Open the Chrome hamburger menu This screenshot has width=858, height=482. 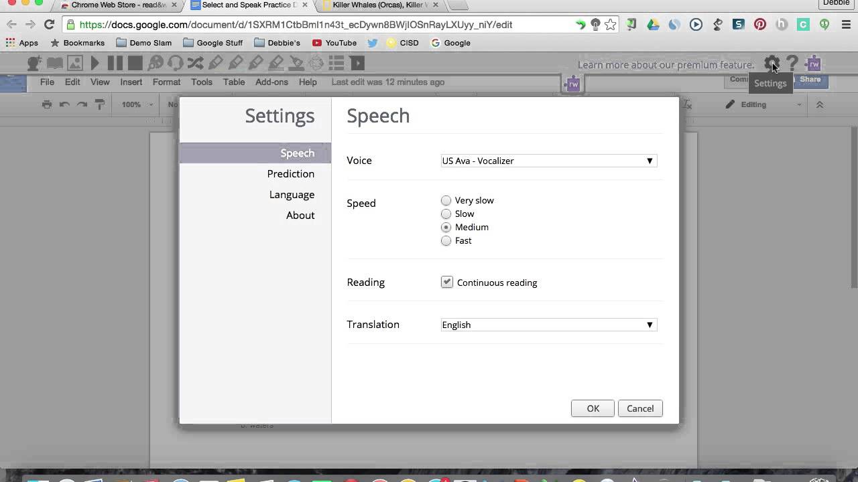845,25
